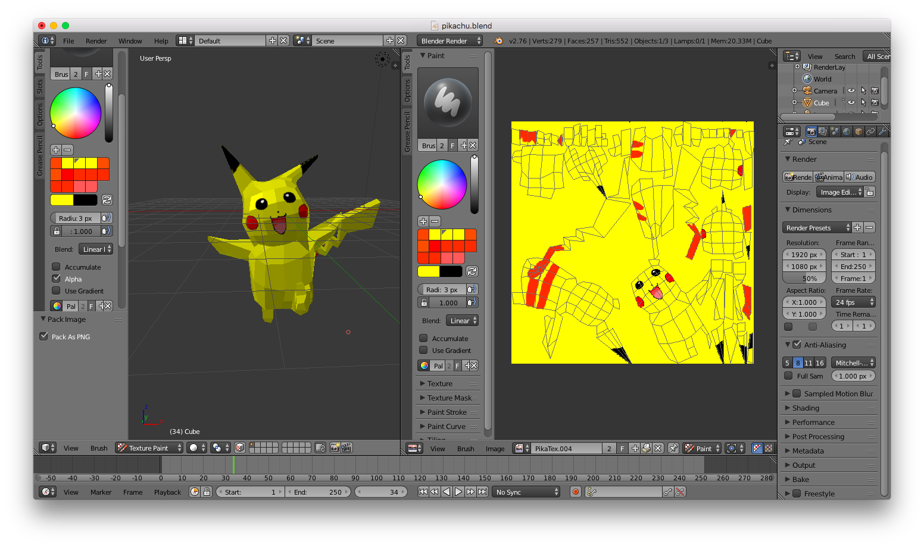924x547 pixels.
Task: Play animation forward
Action: coord(458,492)
